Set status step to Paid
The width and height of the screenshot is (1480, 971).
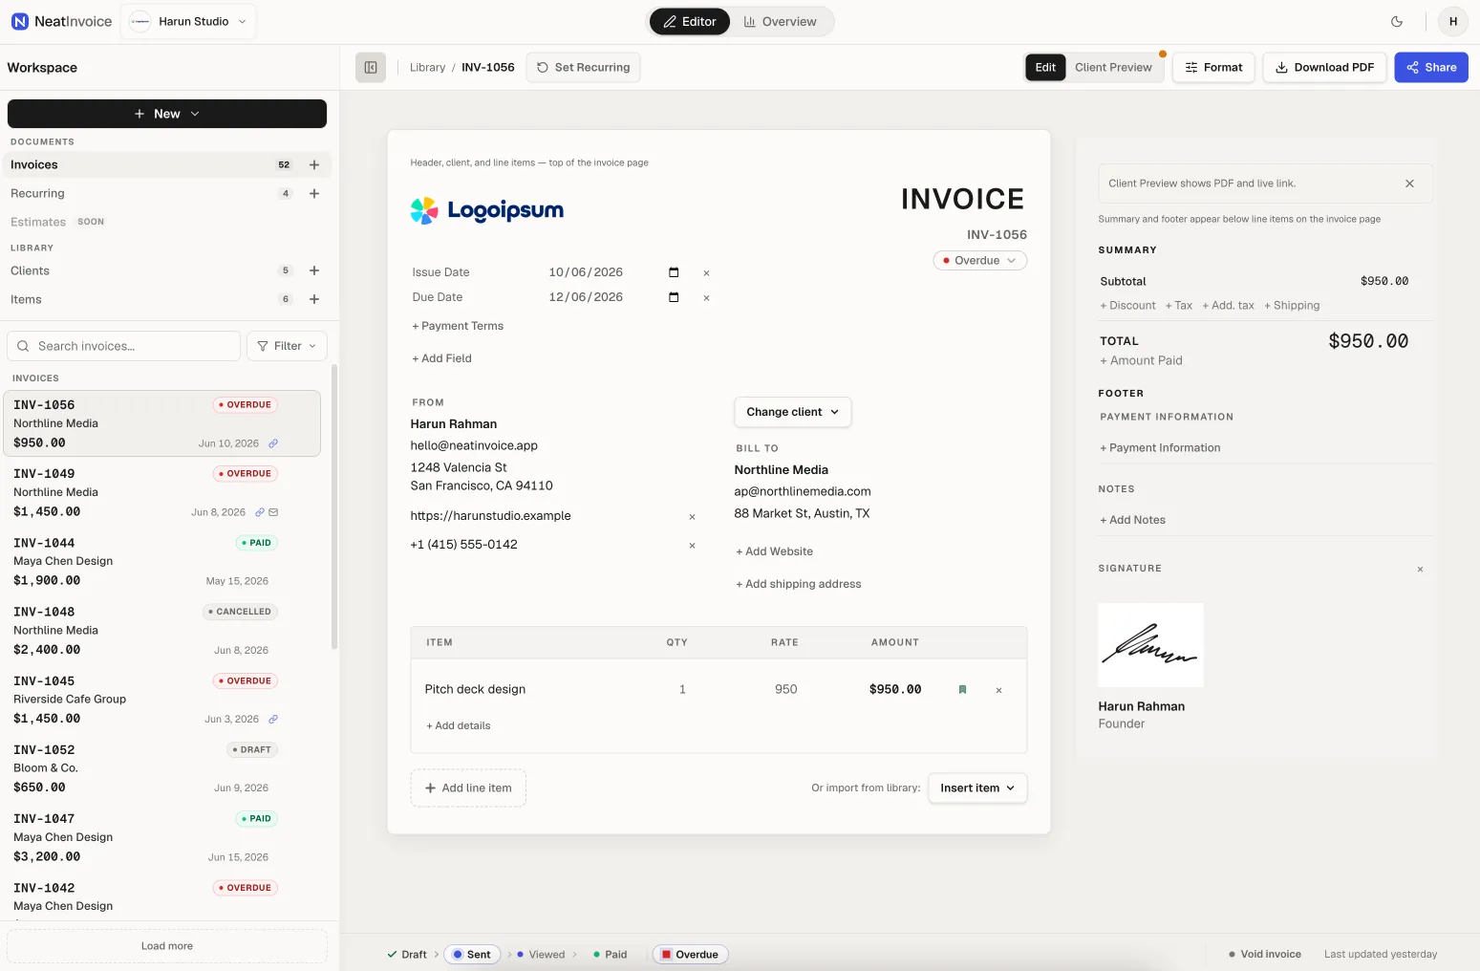pyautogui.click(x=611, y=955)
